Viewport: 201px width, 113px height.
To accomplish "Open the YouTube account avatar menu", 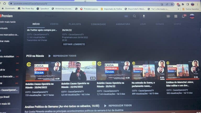I will tap(192, 16).
